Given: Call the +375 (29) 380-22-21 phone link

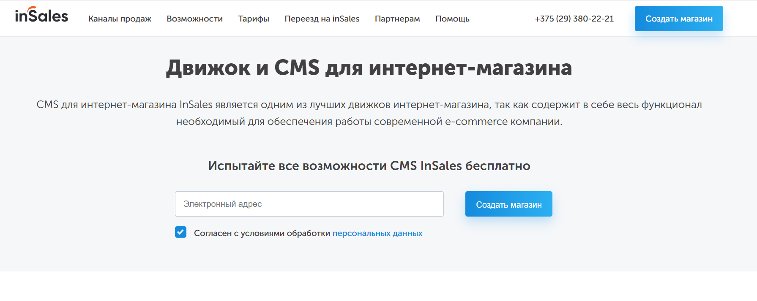Looking at the screenshot, I should (574, 19).
